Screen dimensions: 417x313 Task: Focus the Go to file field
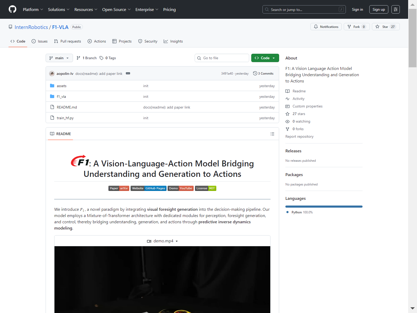(x=222, y=58)
